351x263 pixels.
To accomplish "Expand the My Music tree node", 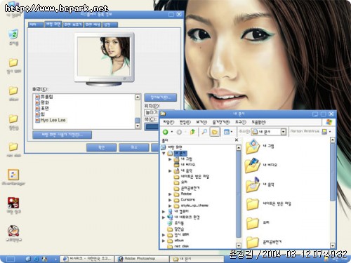I will (170, 171).
